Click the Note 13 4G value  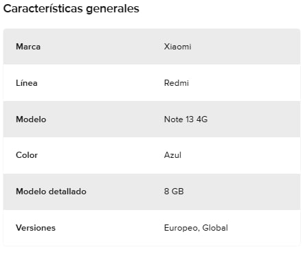click(186, 119)
